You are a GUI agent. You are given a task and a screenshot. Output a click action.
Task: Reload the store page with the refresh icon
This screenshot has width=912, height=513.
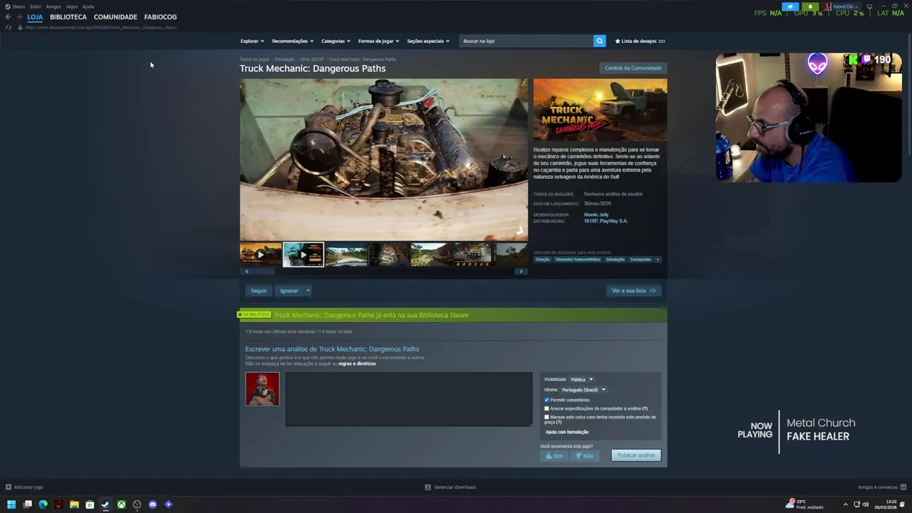(9, 27)
